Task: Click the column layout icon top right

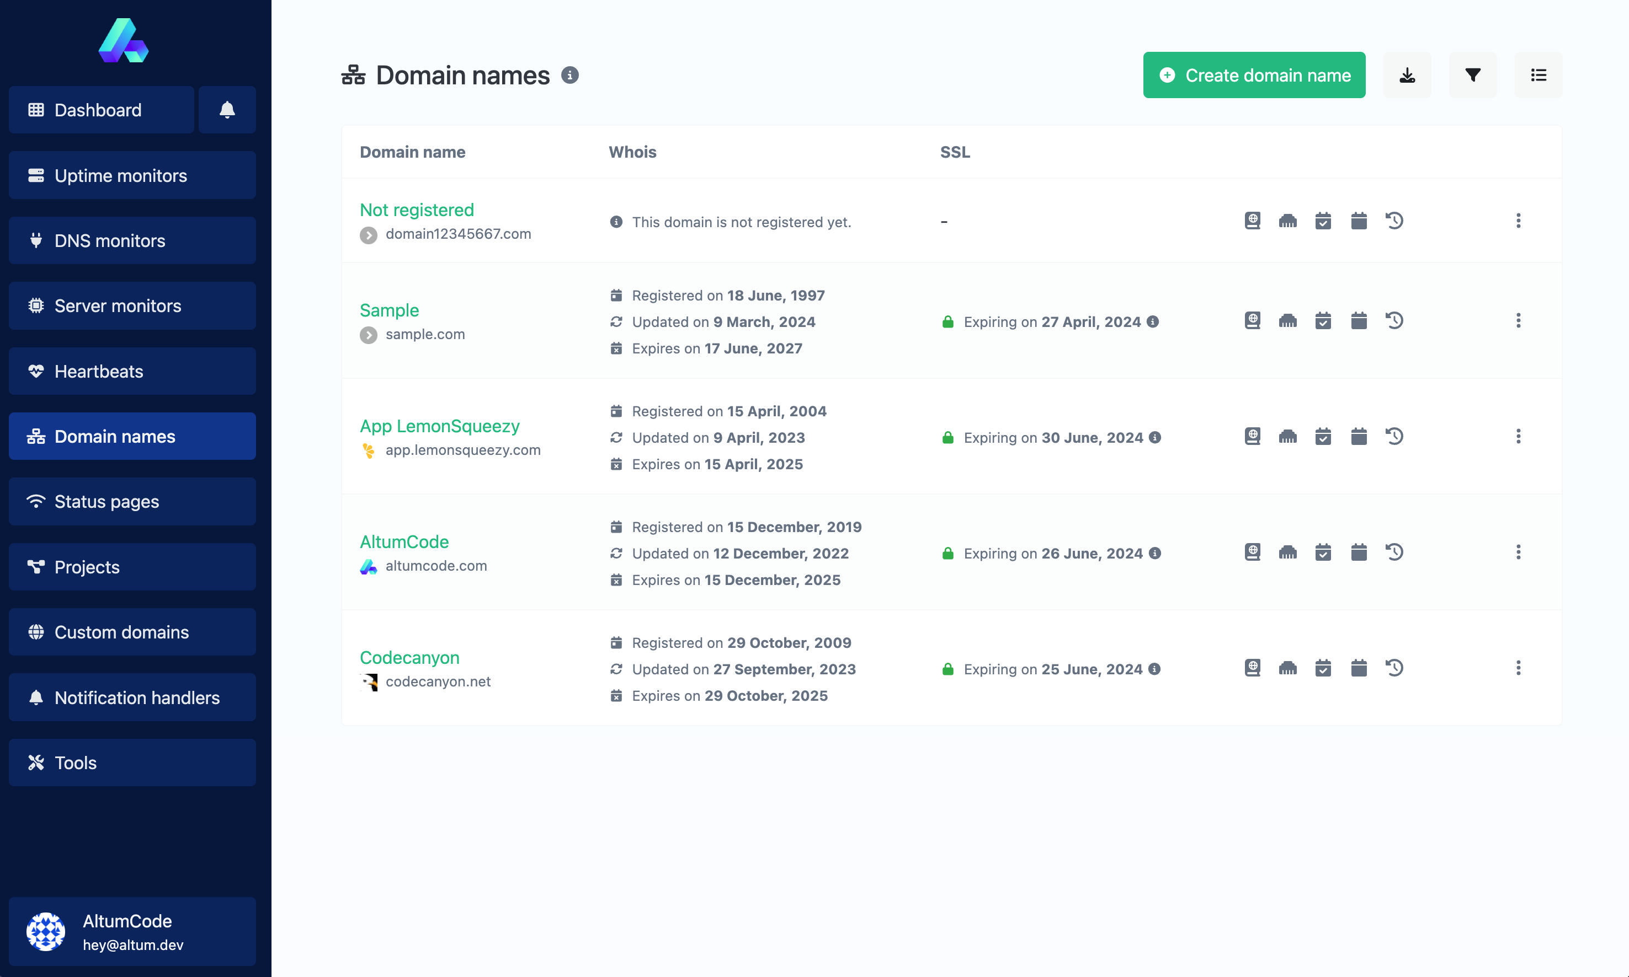Action: [x=1539, y=74]
